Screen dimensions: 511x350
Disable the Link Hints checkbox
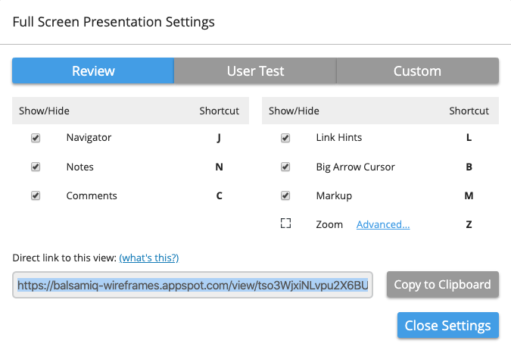click(285, 138)
